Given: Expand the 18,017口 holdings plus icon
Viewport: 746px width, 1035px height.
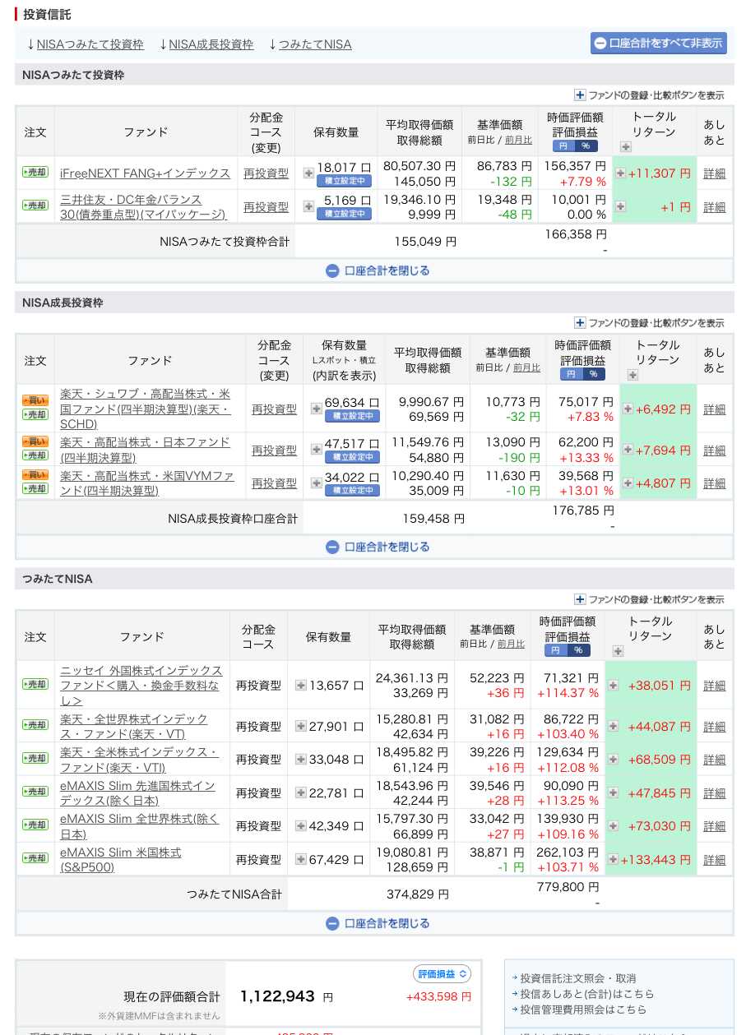Looking at the screenshot, I should 308,173.
